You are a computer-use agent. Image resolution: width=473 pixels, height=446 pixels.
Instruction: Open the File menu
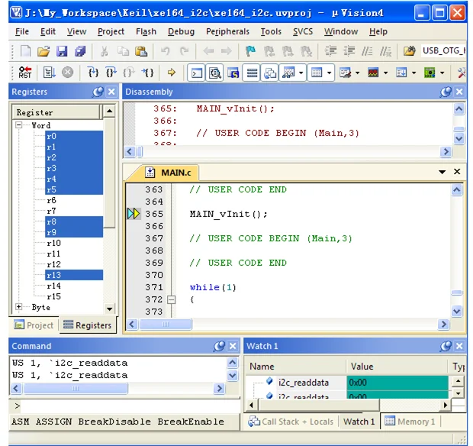pos(22,32)
